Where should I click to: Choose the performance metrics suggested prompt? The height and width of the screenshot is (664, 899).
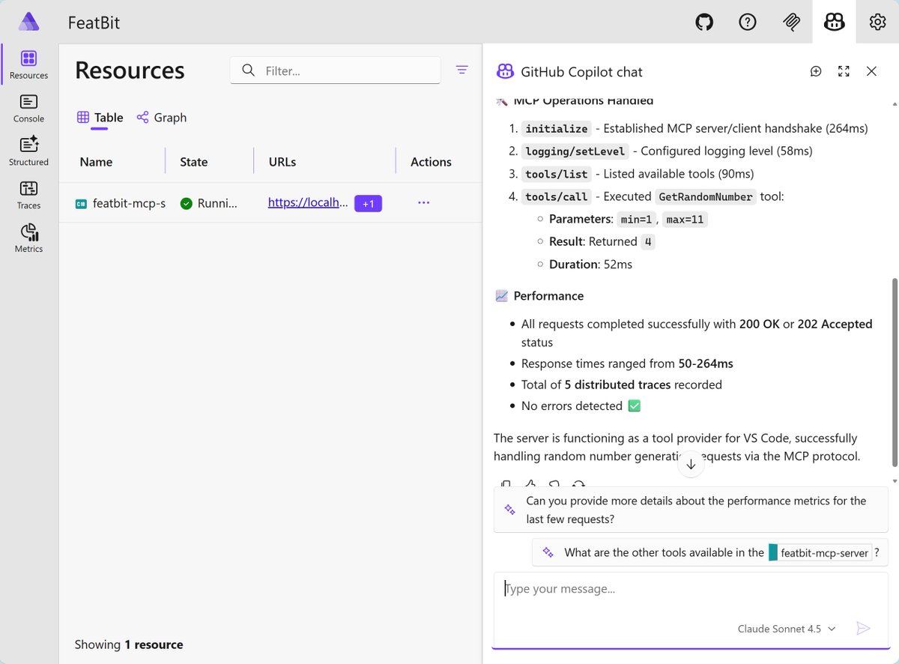691,510
